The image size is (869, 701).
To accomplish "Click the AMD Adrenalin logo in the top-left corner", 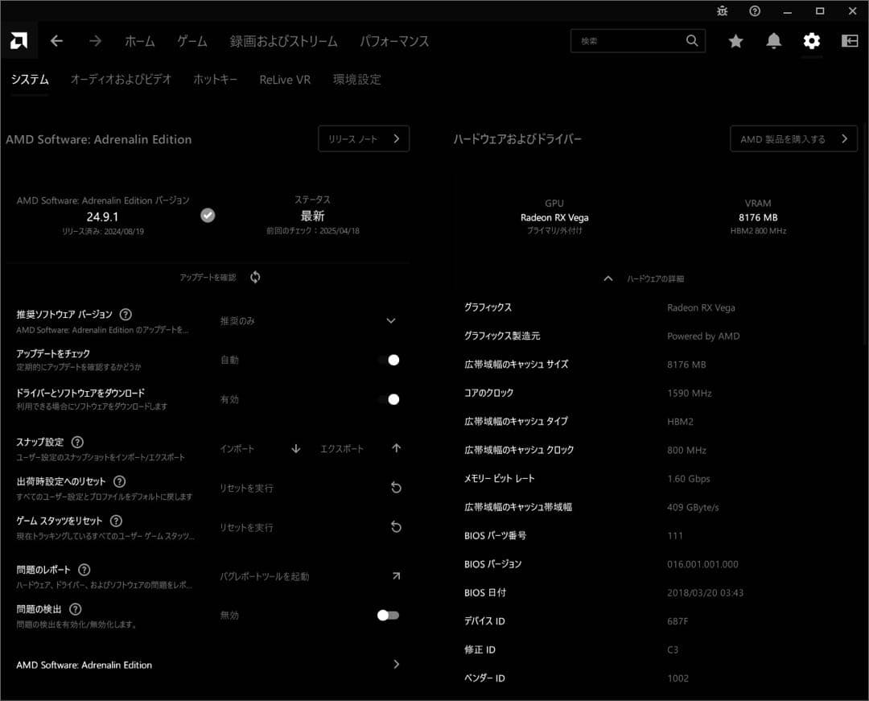I will [x=17, y=39].
